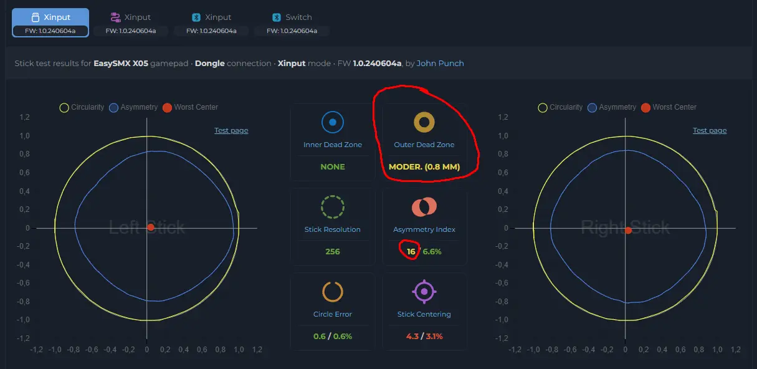Click the cable icon on second Xinput tab
Image resolution: width=757 pixels, height=369 pixels.
(x=115, y=17)
